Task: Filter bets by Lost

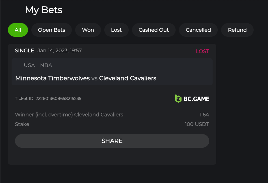Action: [116, 30]
